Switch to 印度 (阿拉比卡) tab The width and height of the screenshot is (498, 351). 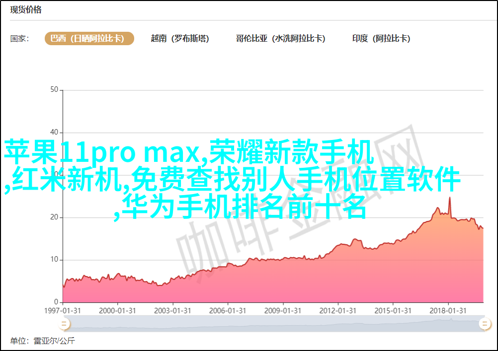(381, 38)
